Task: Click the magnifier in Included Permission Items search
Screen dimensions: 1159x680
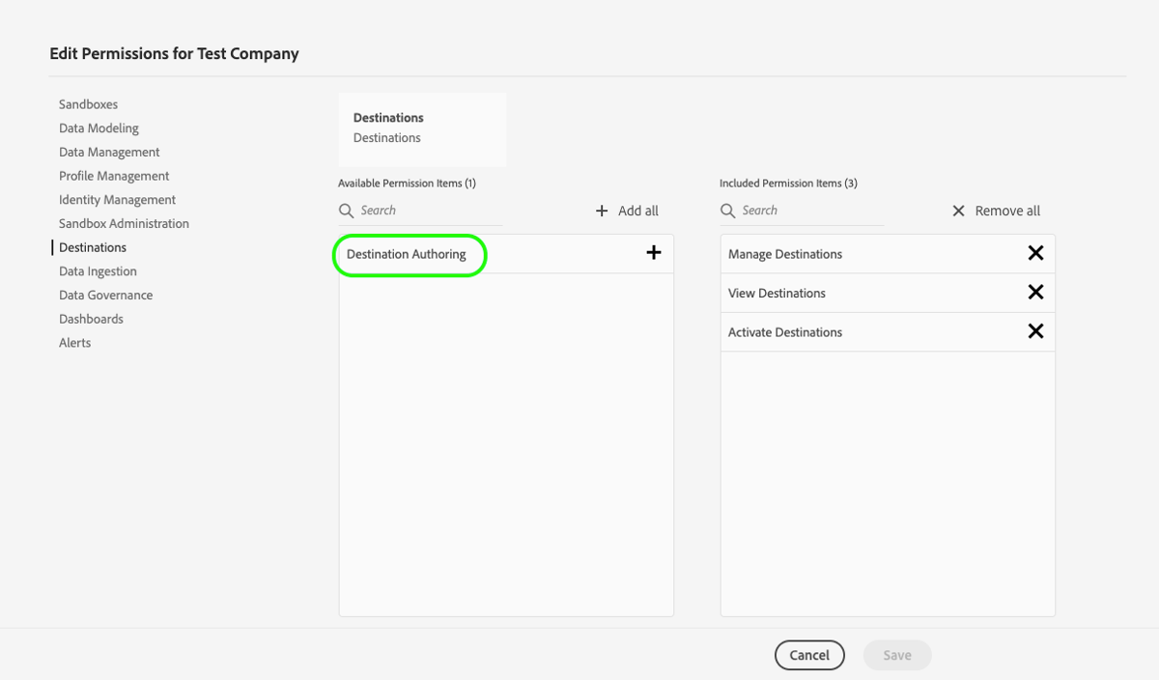Action: tap(727, 210)
